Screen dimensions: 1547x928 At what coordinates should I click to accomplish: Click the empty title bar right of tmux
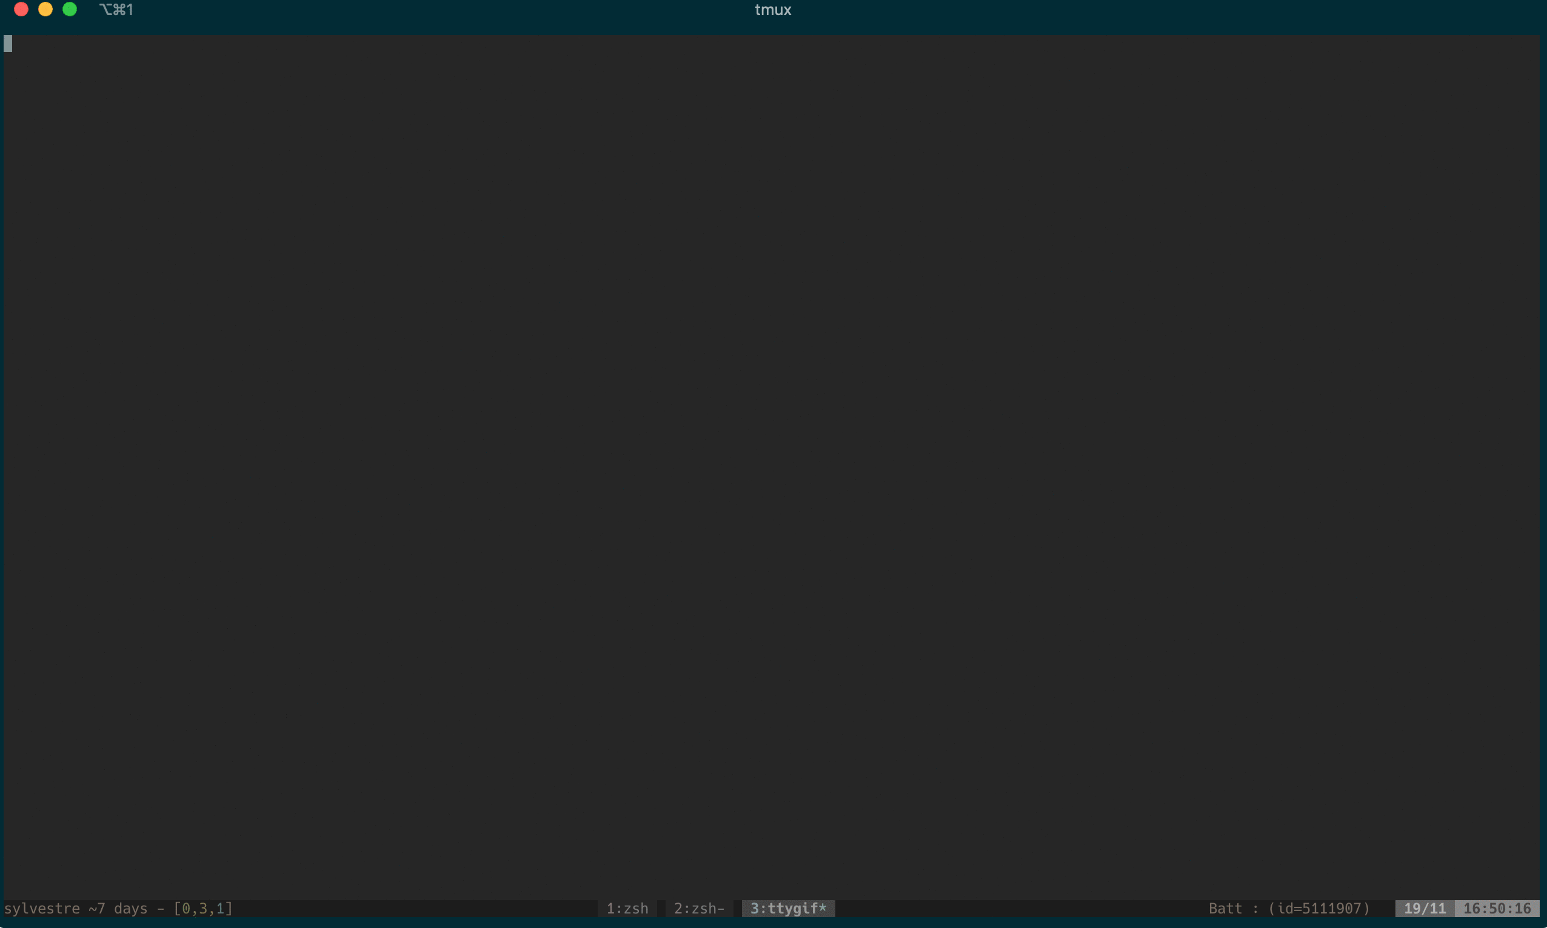pos(1126,10)
